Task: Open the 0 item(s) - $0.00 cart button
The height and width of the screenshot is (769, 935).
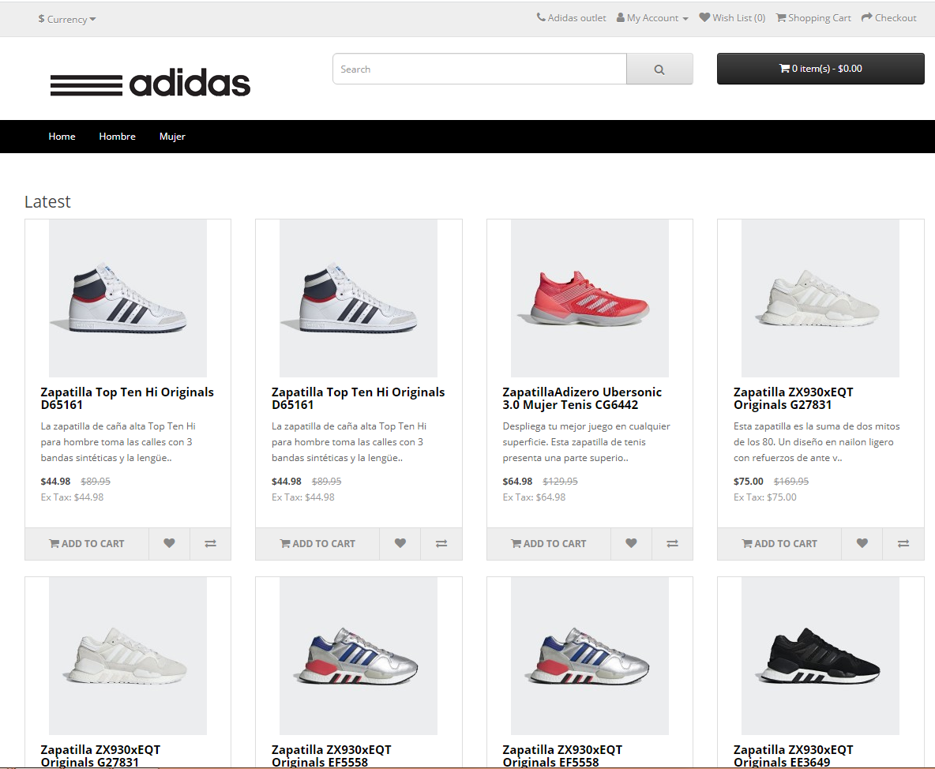Action: [x=820, y=69]
